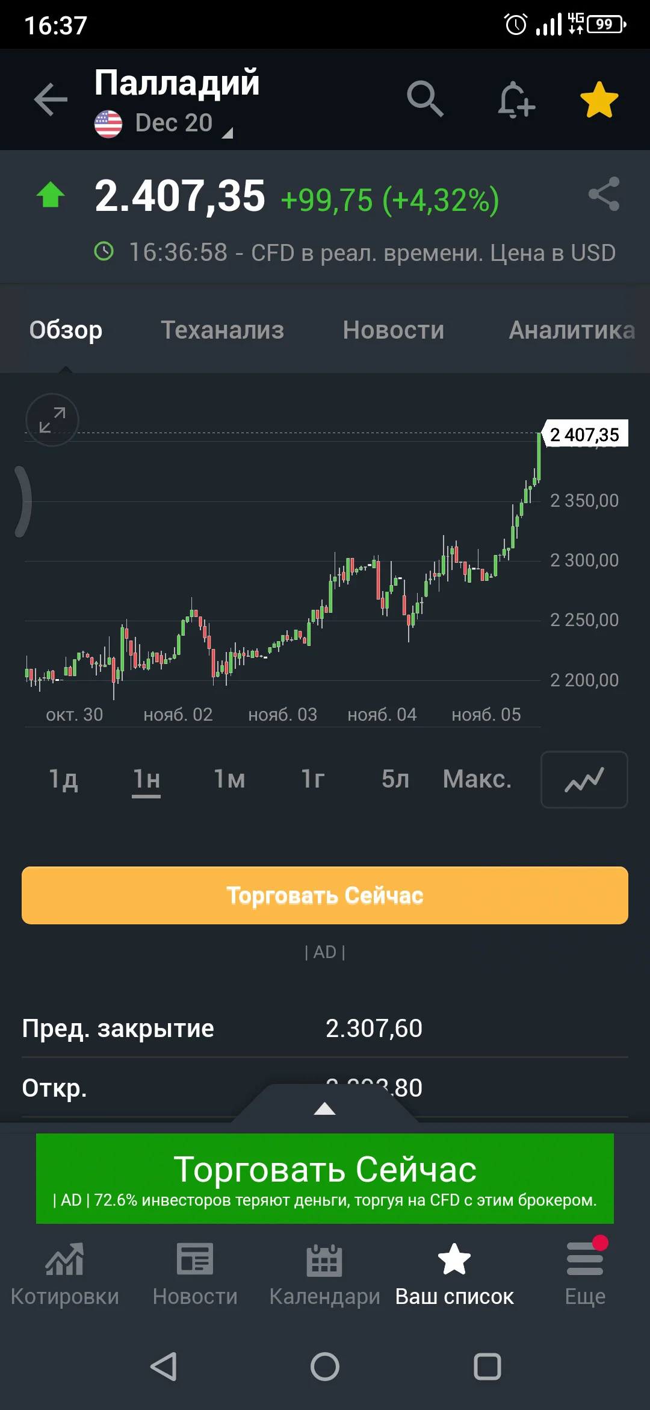Share Палладий quote via share icon
Image resolution: width=650 pixels, height=1410 pixels.
[x=604, y=193]
